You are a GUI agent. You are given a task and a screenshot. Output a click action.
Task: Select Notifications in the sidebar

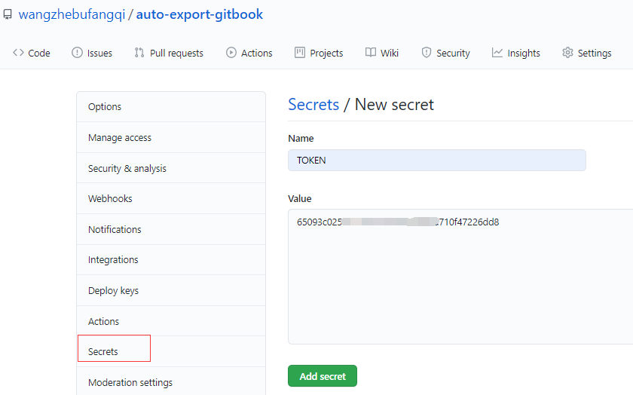click(171, 229)
